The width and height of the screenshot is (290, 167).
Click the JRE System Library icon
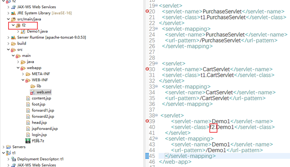pyautogui.click(x=13, y=13)
